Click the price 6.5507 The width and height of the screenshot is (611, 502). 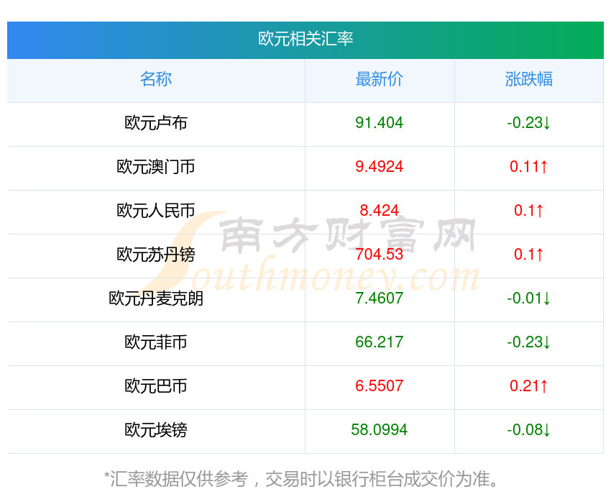click(379, 386)
